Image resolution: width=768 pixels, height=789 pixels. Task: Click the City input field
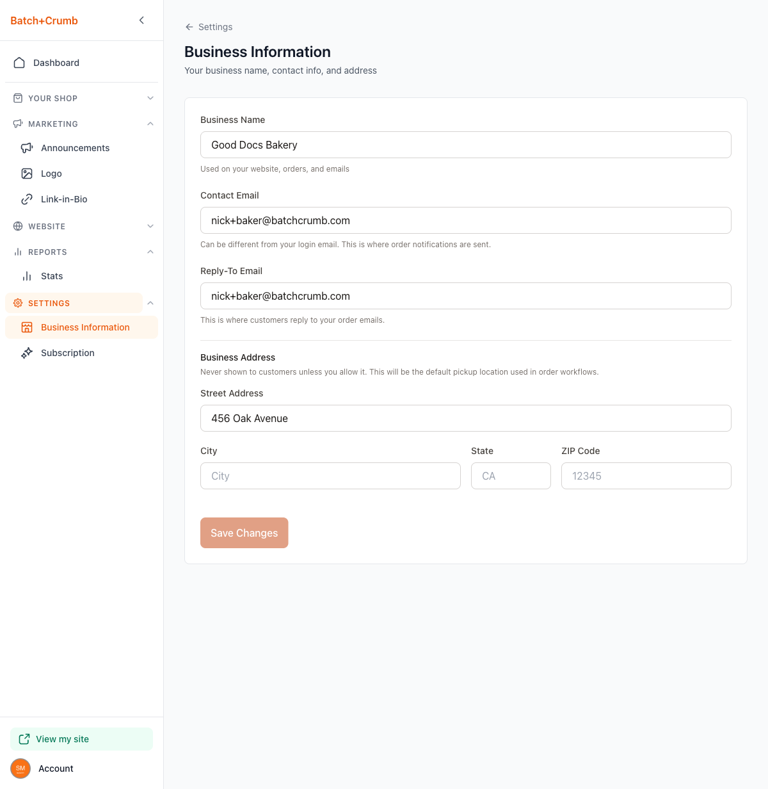330,476
